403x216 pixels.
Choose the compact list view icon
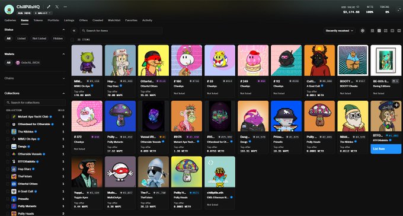(392, 31)
